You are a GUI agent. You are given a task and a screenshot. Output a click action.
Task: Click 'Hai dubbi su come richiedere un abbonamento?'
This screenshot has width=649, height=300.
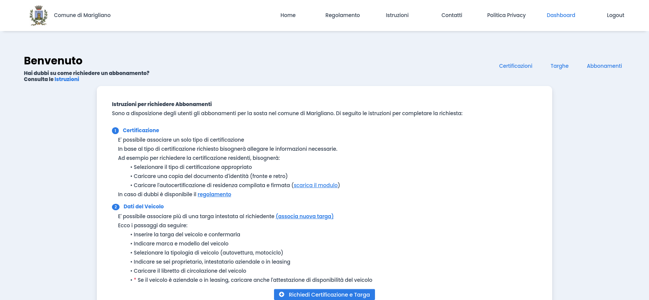click(87, 73)
